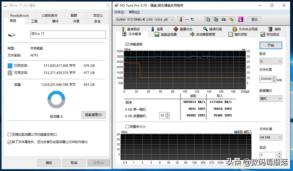Open the 数据模式 随机 dropdown

click(x=271, y=98)
